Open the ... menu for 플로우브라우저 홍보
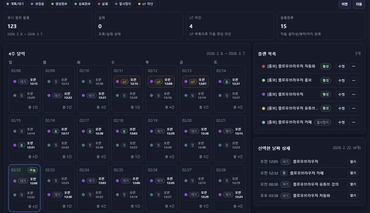 pos(353,80)
